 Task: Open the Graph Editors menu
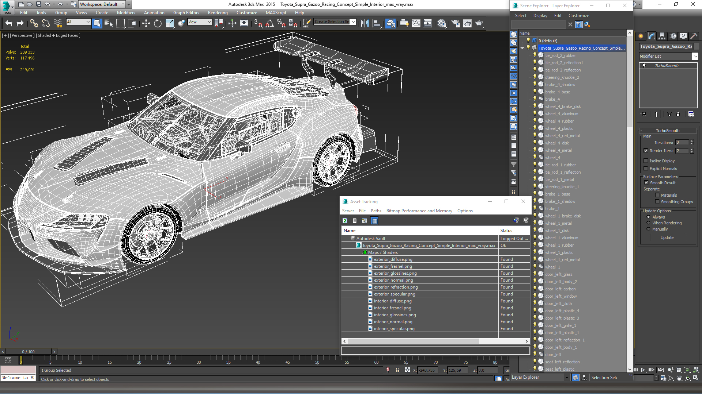tap(186, 13)
